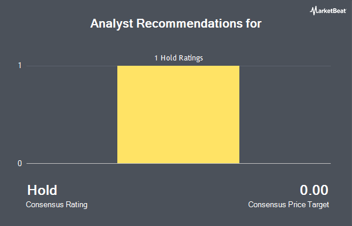Click the 'Consensus Price Target' caption

pyautogui.click(x=289, y=205)
